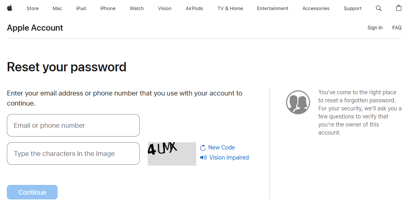Open the shopping bag icon
The image size is (408, 224).
coord(399,8)
